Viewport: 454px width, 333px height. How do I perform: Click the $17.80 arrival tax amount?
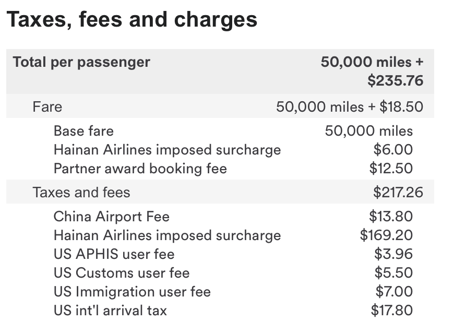coord(392,311)
